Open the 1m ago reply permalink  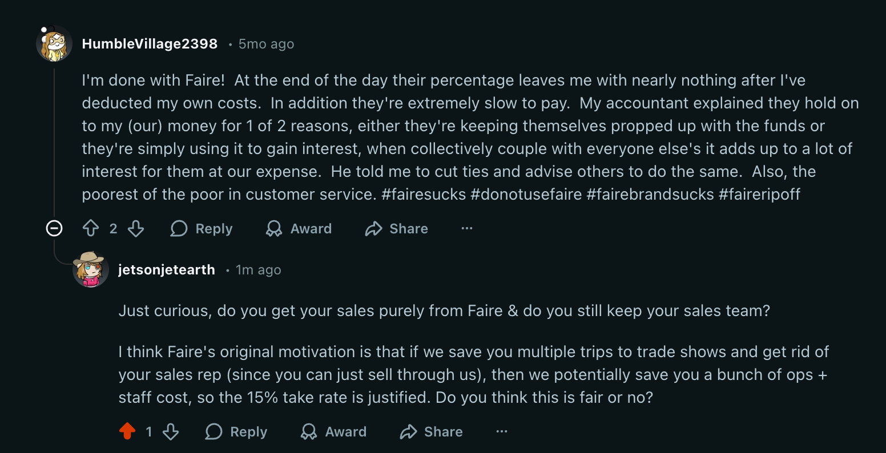point(259,270)
